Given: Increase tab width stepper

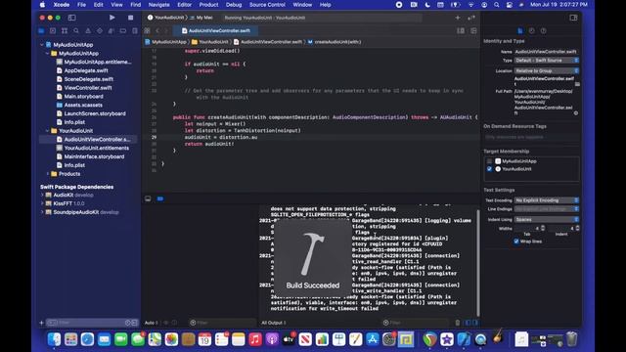Looking at the screenshot, I should (x=543, y=227).
